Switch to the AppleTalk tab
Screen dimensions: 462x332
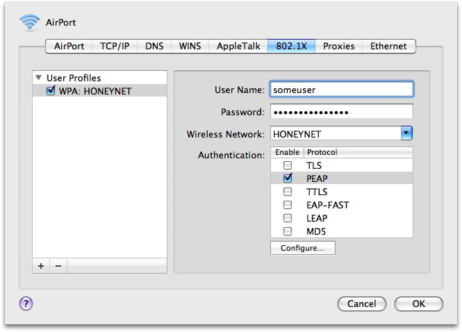pyautogui.click(x=238, y=47)
